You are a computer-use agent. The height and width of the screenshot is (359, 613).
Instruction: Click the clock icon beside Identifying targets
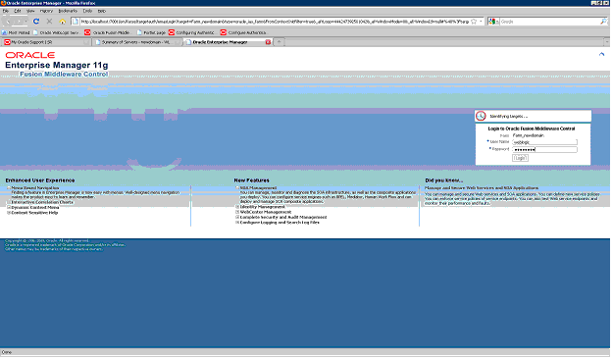481,116
